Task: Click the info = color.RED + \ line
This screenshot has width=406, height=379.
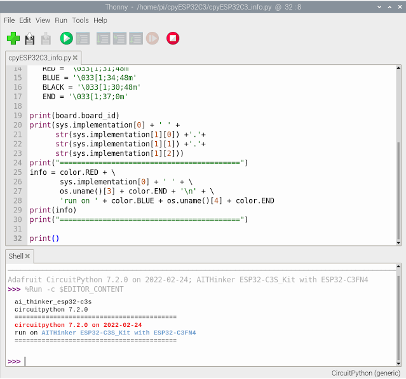Action: click(x=72, y=172)
